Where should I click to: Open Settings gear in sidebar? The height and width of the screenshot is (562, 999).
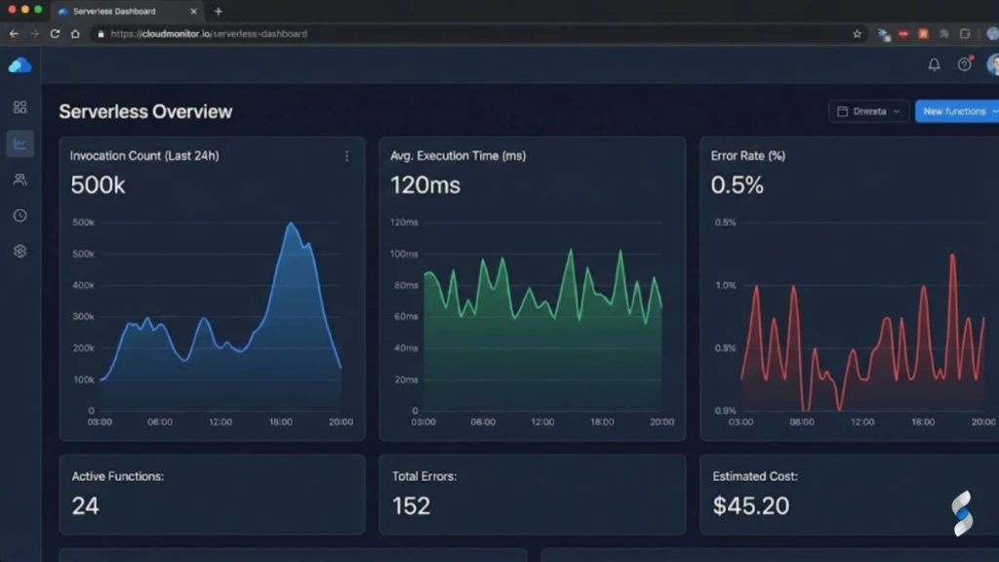20,251
